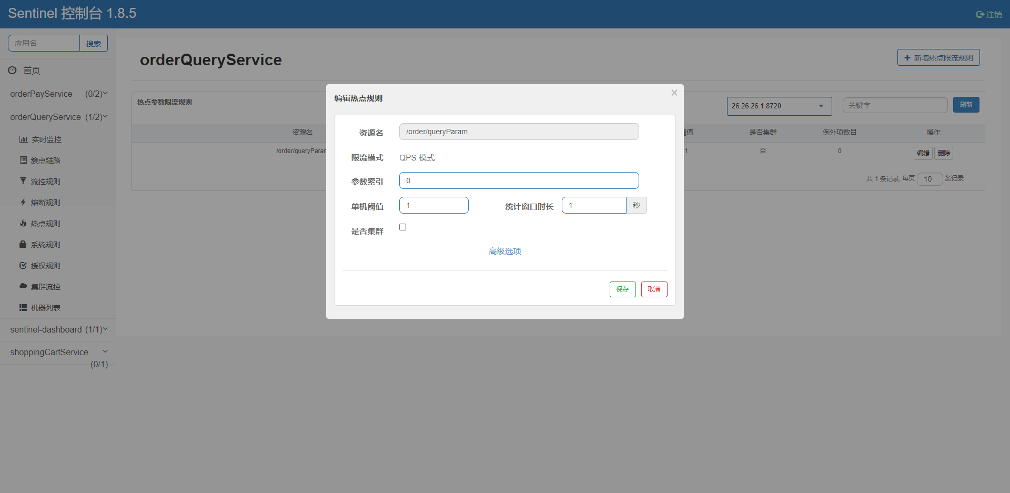The image size is (1010, 493).
Task: Open cluster flow control cloud icon
Action: (23, 286)
